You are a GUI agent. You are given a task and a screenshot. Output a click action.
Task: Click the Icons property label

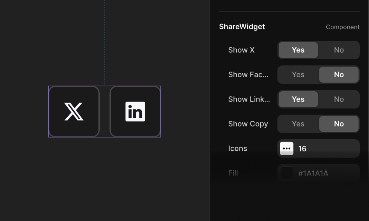(238, 149)
